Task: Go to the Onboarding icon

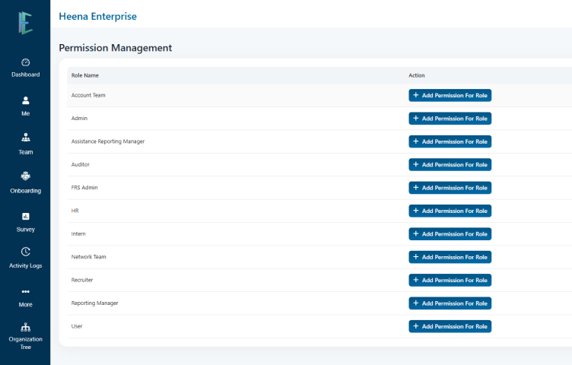Action: [25, 176]
